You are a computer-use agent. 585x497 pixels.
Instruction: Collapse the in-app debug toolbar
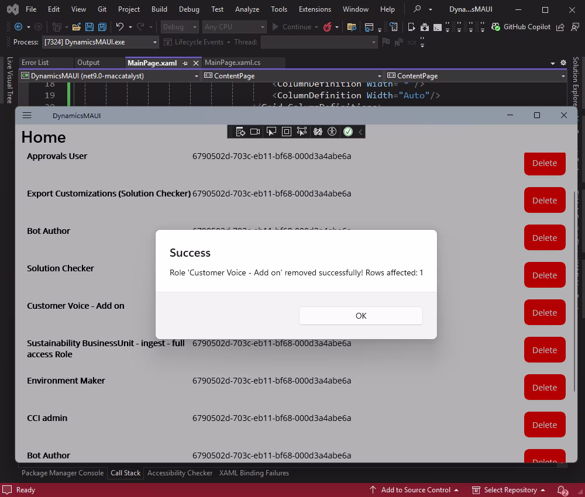click(360, 132)
